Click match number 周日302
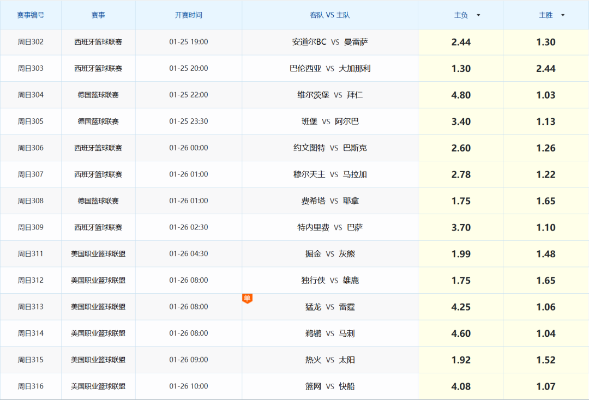The image size is (589, 400). pos(31,42)
